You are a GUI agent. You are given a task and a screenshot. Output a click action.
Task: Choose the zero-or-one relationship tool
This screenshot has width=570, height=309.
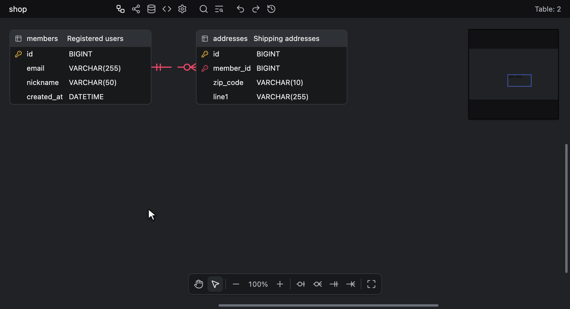point(301,284)
